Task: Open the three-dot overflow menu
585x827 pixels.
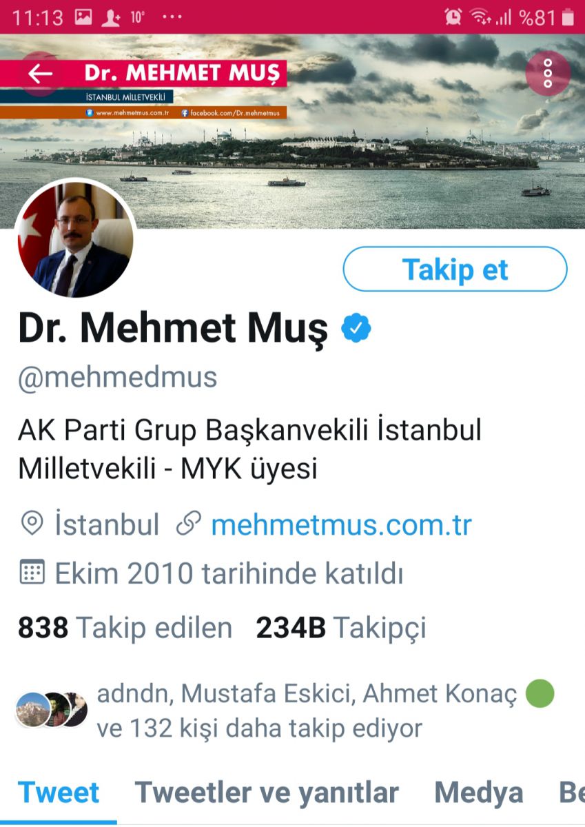Action: coord(548,73)
